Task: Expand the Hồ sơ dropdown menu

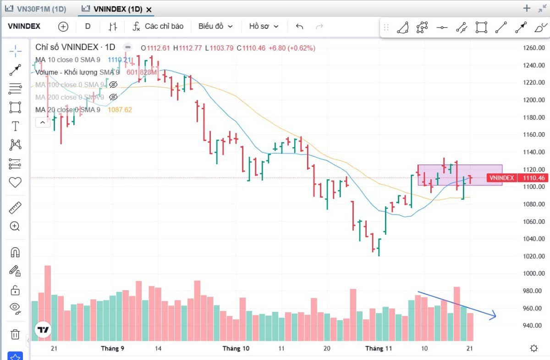Action: coord(264,26)
